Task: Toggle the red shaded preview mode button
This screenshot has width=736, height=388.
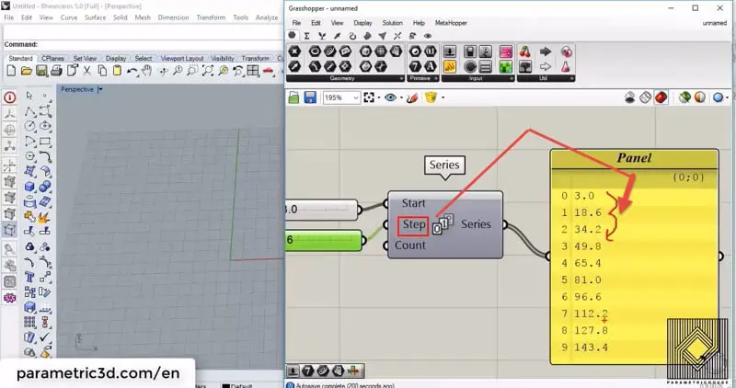Action: pos(661,97)
